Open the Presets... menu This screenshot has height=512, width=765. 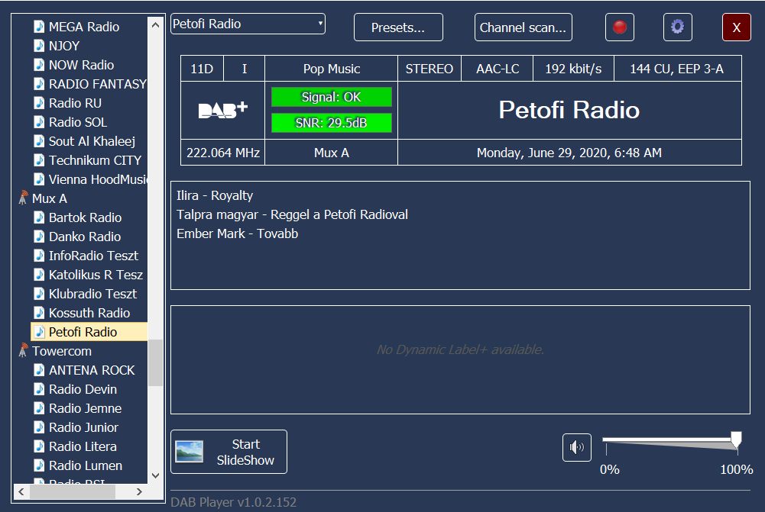(x=398, y=27)
